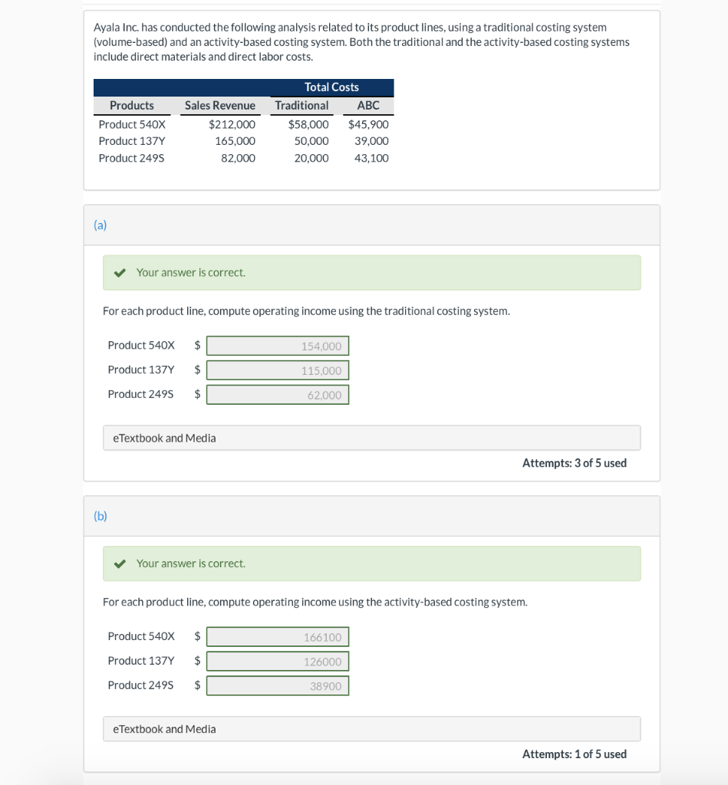
Task: Select the 82,000 sales revenue cell
Action: coord(238,158)
